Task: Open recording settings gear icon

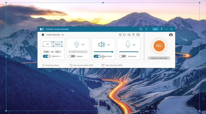Action: click(x=120, y=35)
